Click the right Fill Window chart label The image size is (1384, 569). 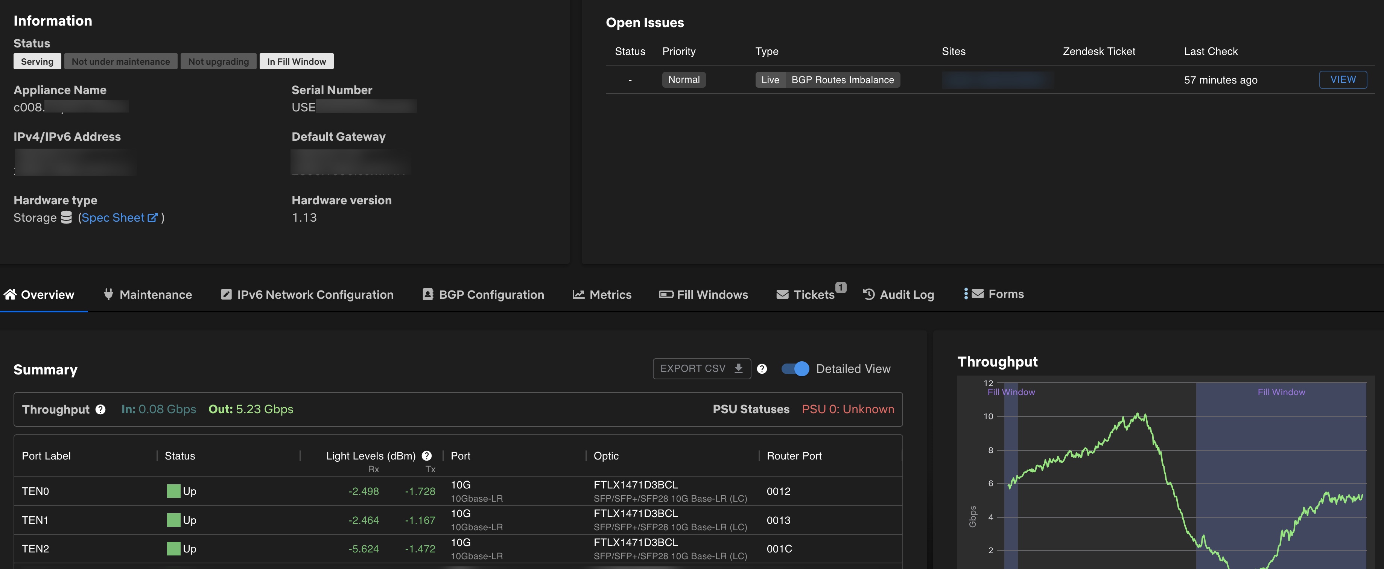point(1281,392)
